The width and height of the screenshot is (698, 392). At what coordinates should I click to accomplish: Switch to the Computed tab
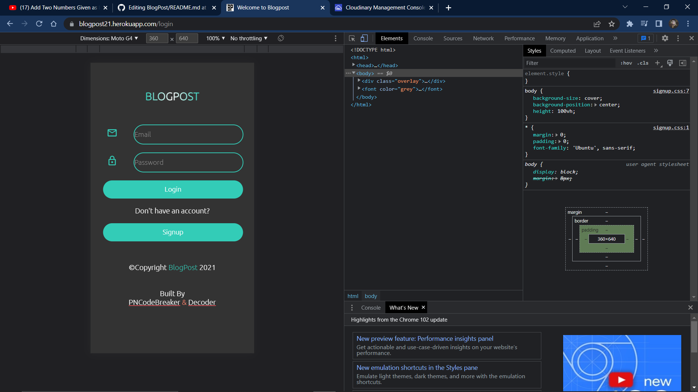point(562,51)
